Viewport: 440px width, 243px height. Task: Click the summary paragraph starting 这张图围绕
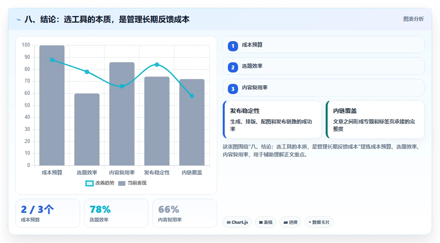[x=322, y=151]
